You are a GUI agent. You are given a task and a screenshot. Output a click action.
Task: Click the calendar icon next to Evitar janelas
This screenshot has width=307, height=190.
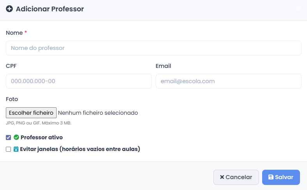[16, 149]
